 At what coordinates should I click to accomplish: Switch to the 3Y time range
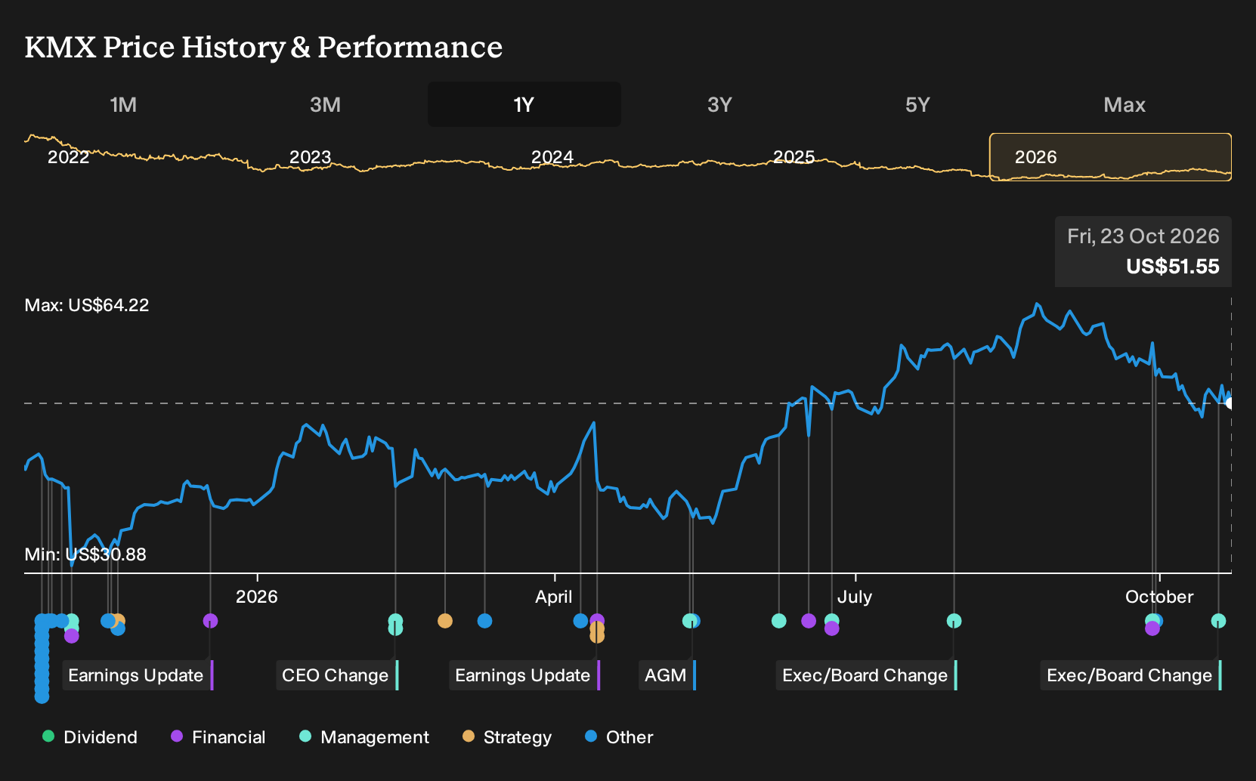(x=719, y=104)
